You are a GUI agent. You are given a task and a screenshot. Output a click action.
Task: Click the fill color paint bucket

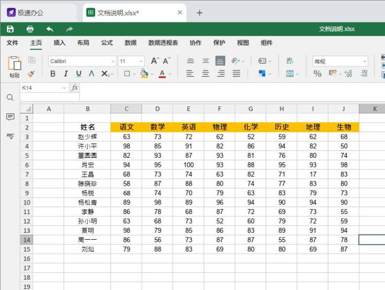(144, 73)
